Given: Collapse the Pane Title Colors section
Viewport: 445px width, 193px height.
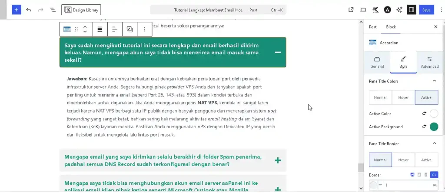Looking at the screenshot, I should click(x=434, y=81).
